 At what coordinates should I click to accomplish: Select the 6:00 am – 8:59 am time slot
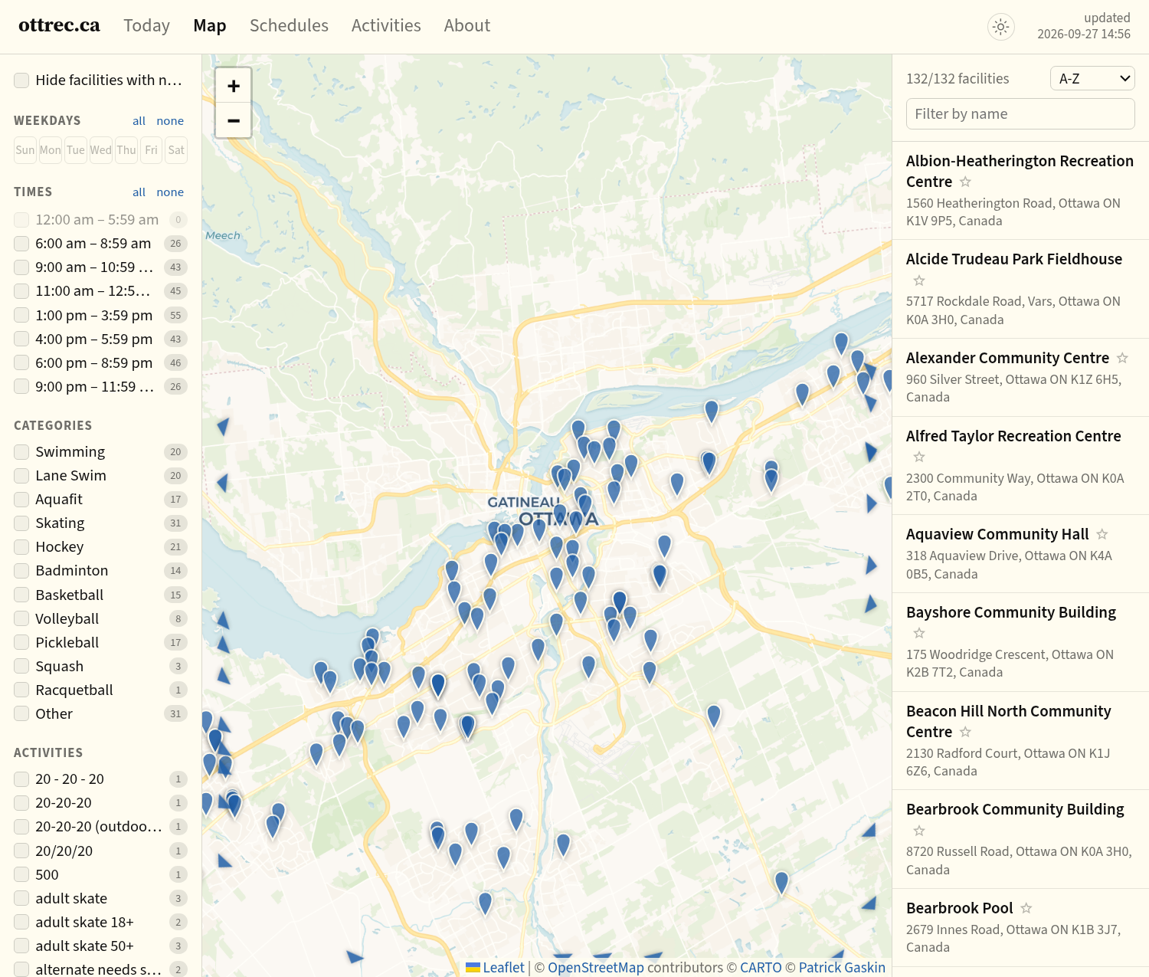pos(21,244)
